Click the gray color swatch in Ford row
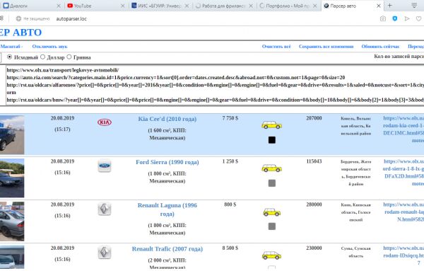Image resolution: width=424 pixels, height=271 pixels. [x=272, y=183]
